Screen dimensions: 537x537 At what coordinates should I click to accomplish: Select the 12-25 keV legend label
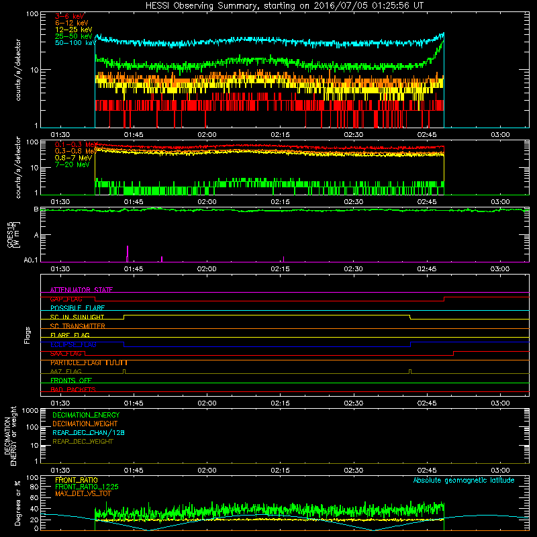(x=74, y=30)
